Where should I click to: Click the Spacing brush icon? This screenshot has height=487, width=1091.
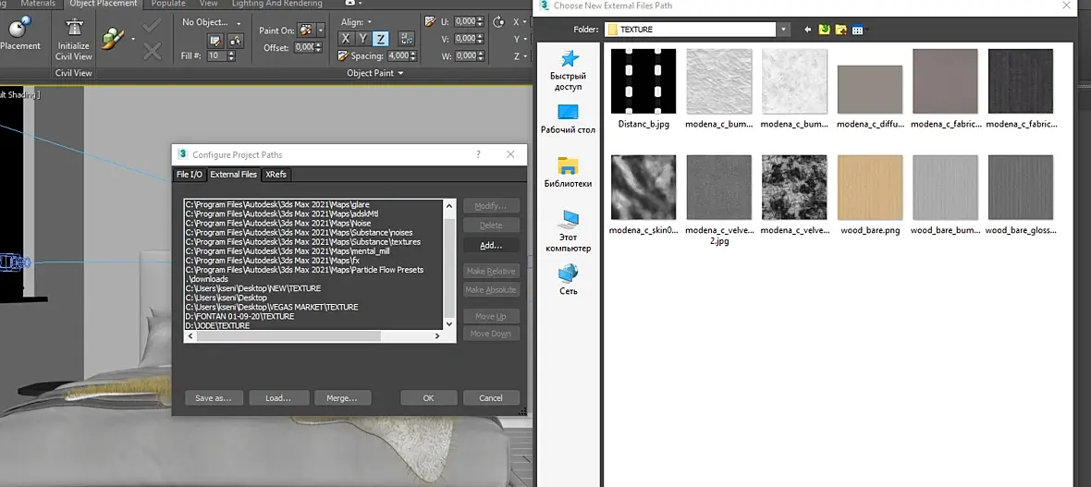(x=343, y=55)
